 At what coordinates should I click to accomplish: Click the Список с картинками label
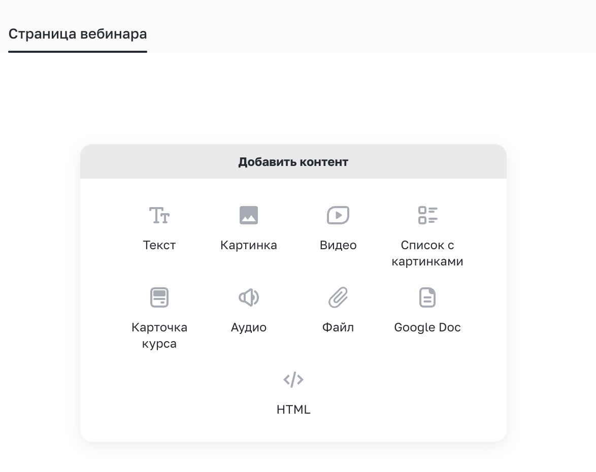click(427, 253)
